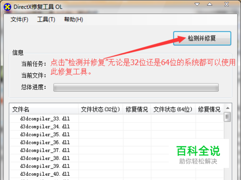This screenshot has height=180, width=241.
Task: Open the 文件(F) menu
Action: click(x=19, y=20)
